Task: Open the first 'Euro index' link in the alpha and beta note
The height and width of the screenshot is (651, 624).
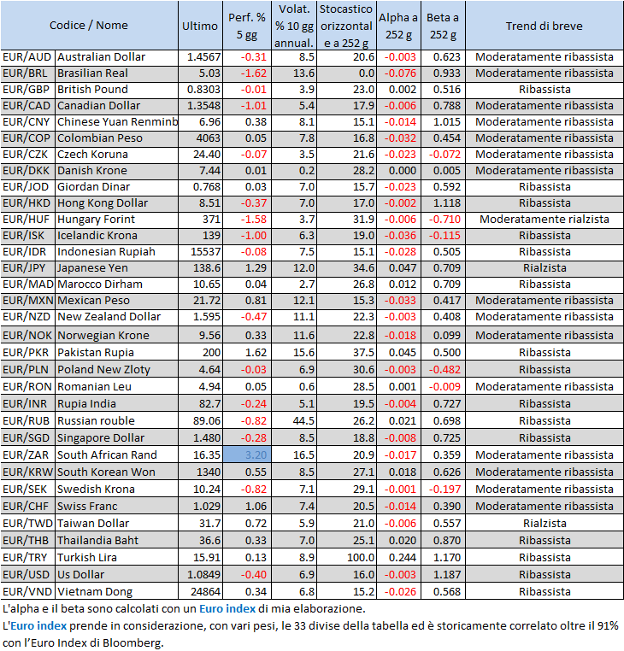Action: [227, 608]
